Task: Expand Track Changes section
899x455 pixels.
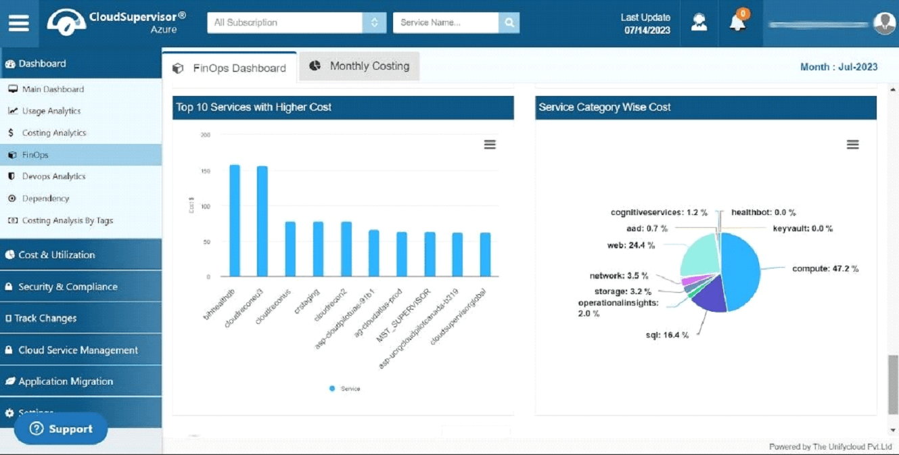Action: [x=81, y=318]
